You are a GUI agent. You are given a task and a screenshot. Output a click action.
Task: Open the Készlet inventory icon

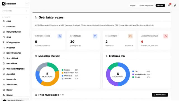tap(4, 95)
